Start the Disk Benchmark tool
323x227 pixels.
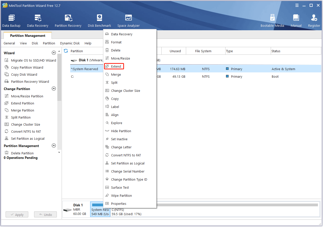[100, 21]
